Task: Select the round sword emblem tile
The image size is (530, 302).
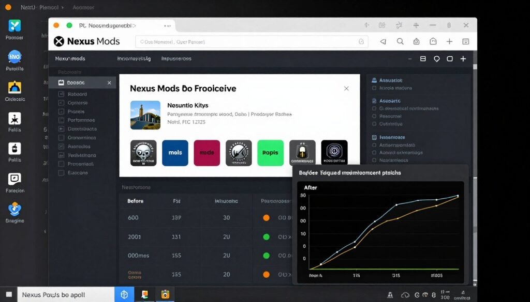Action: pyautogui.click(x=239, y=153)
